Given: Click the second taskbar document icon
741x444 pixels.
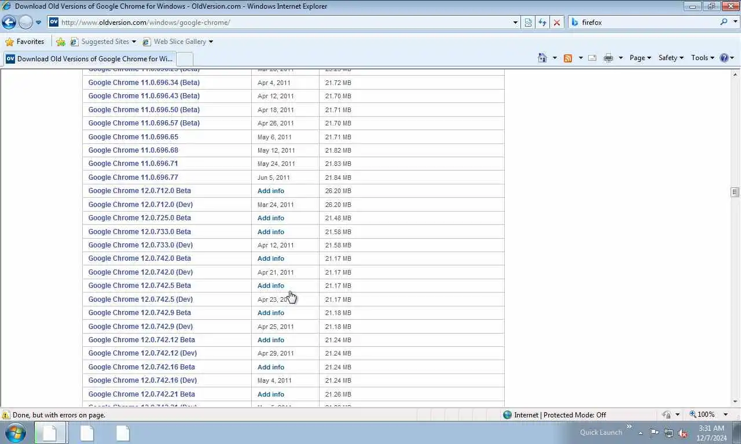Looking at the screenshot, I should point(87,433).
